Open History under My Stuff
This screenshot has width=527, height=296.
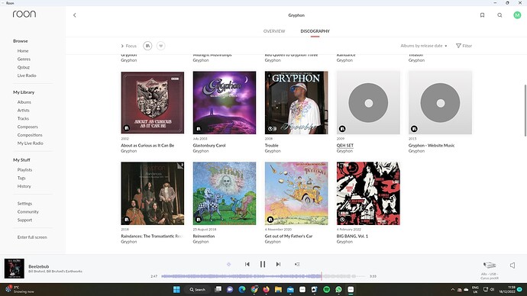24,186
